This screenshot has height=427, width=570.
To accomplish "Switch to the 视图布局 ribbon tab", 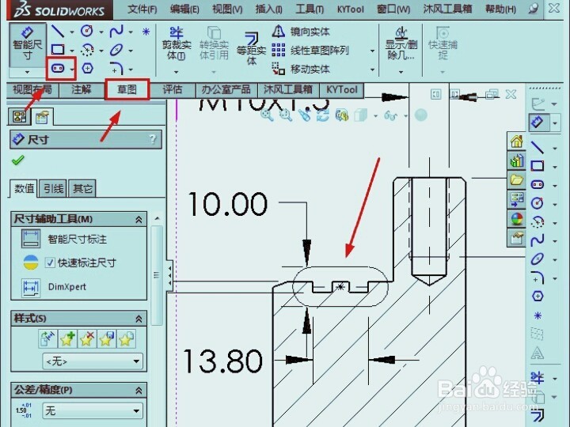I will 32,89.
